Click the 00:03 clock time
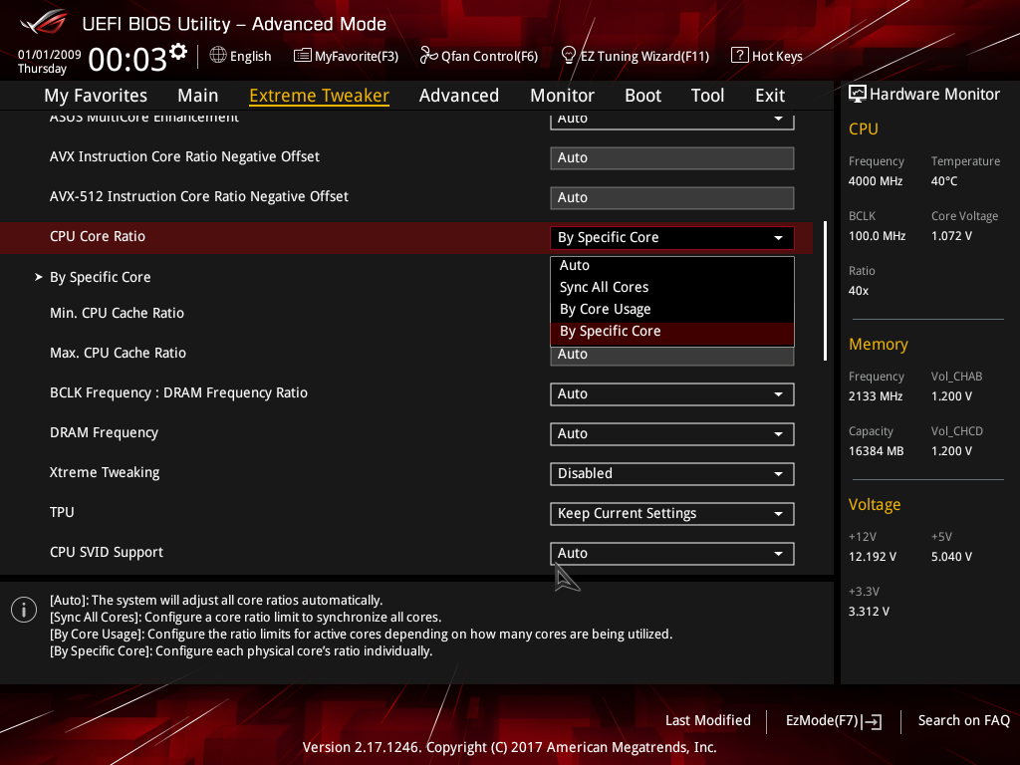Screen dimensions: 1020x765 pos(127,59)
